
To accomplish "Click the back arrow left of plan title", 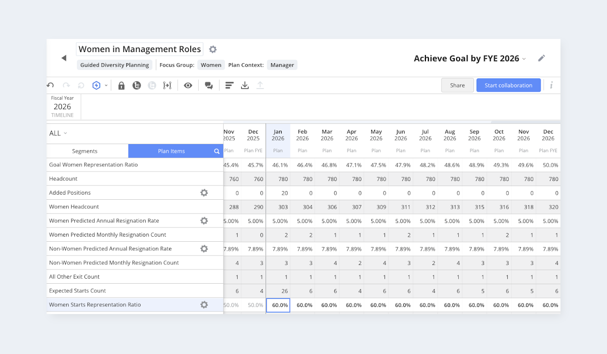I will click(64, 58).
